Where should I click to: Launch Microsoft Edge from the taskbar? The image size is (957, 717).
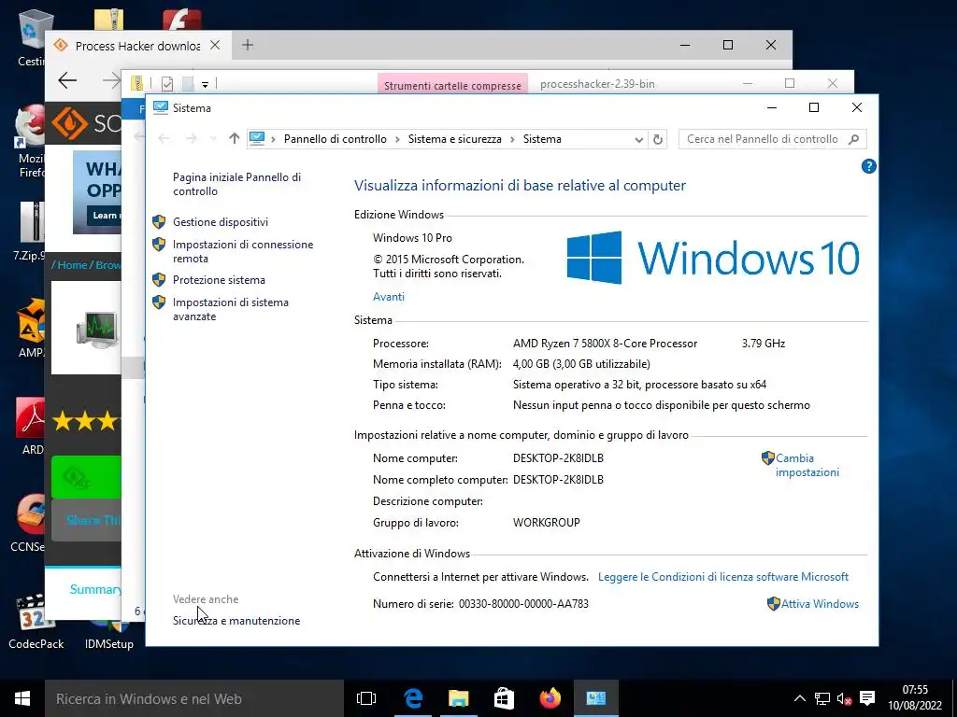pyautogui.click(x=412, y=698)
